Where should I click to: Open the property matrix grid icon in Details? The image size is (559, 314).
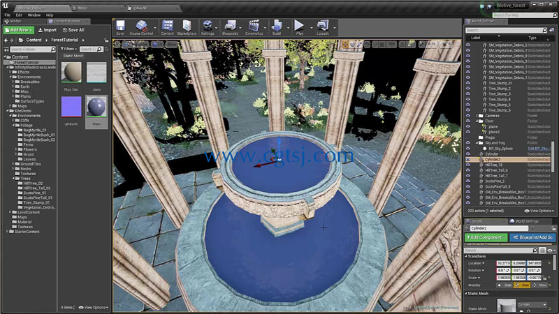pyautogui.click(x=542, y=251)
